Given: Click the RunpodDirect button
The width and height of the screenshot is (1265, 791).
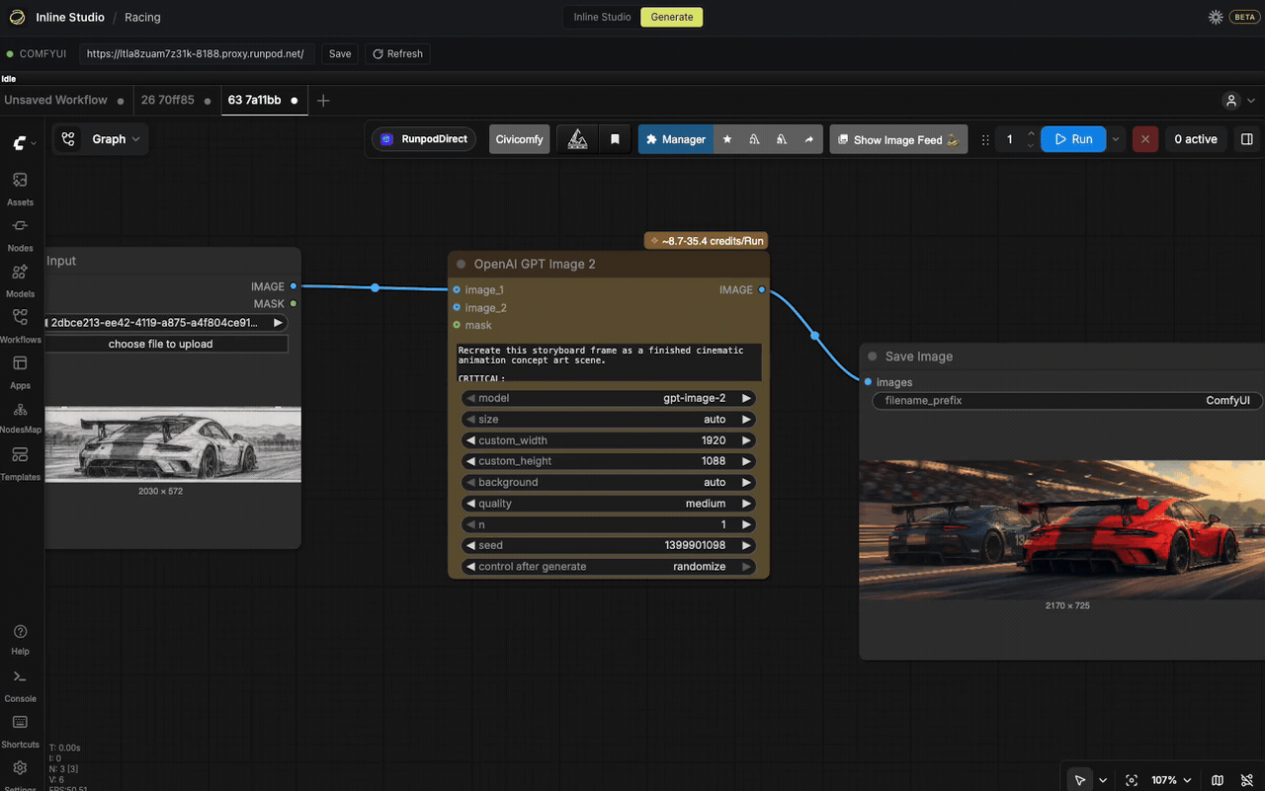Looking at the screenshot, I should pyautogui.click(x=424, y=139).
